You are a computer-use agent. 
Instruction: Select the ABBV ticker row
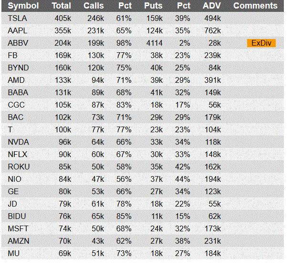pos(143,43)
